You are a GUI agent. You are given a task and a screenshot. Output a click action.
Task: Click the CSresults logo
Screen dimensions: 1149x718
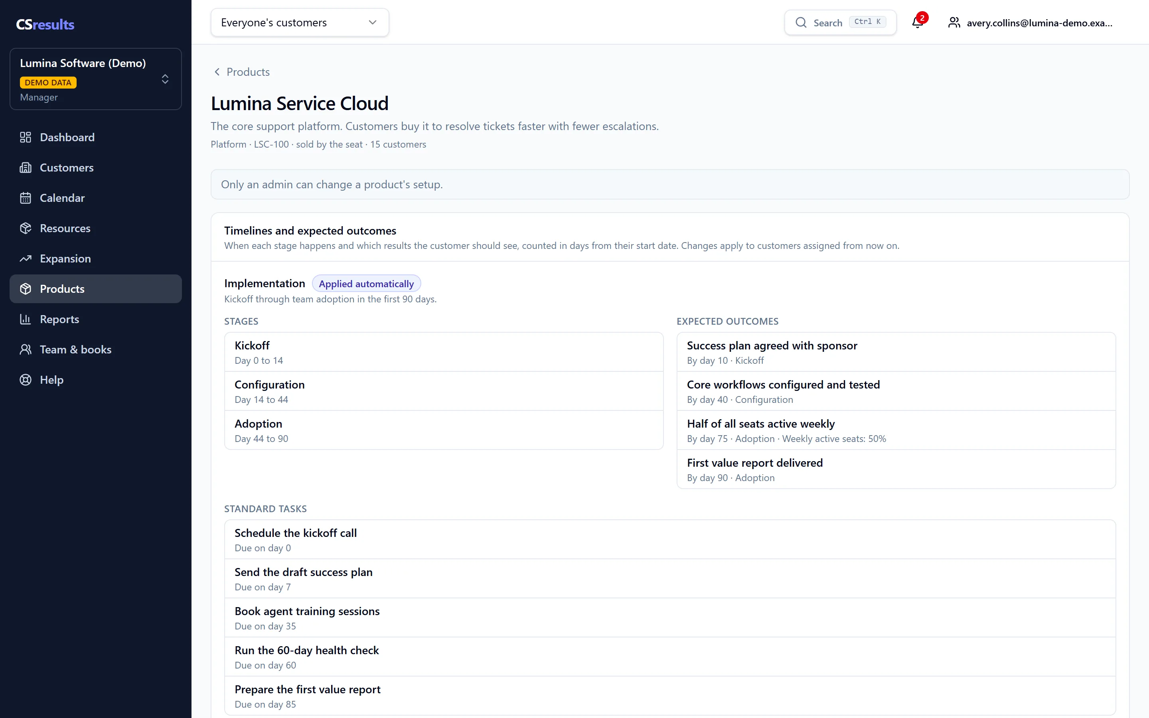[x=45, y=24]
